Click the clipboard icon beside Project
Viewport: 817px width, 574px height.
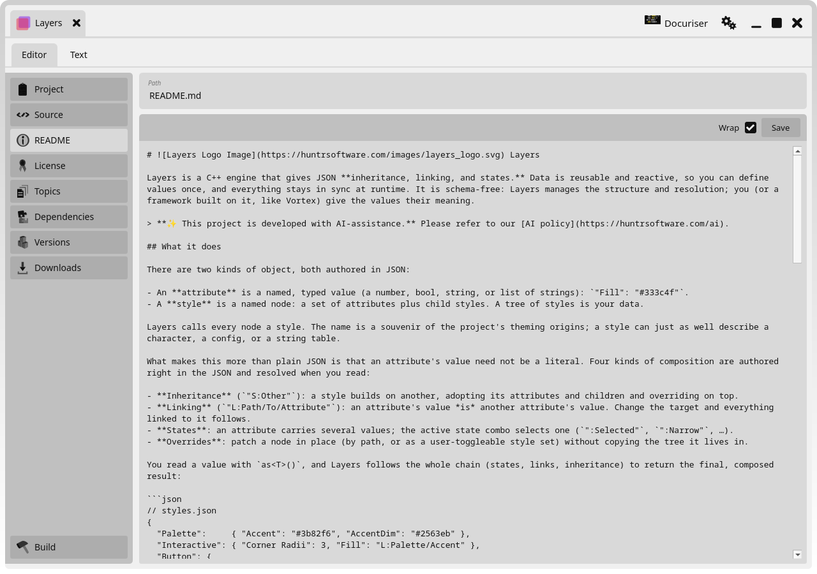click(23, 89)
